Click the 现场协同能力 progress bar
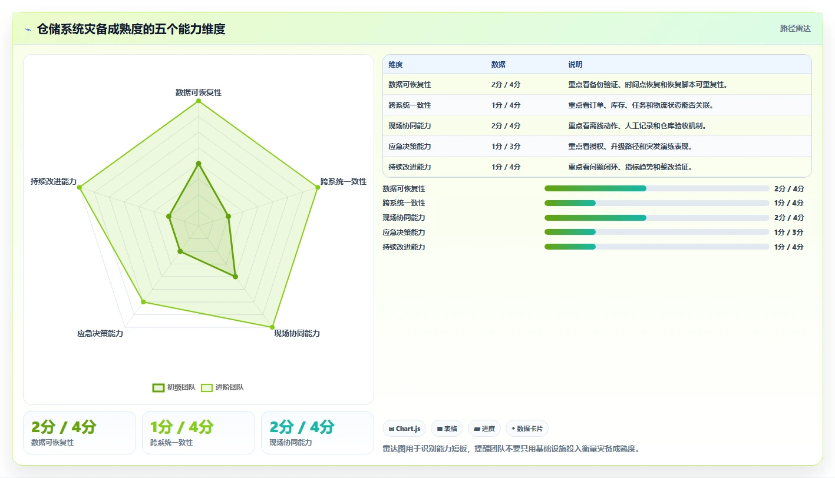835x478 pixels. pyautogui.click(x=657, y=218)
